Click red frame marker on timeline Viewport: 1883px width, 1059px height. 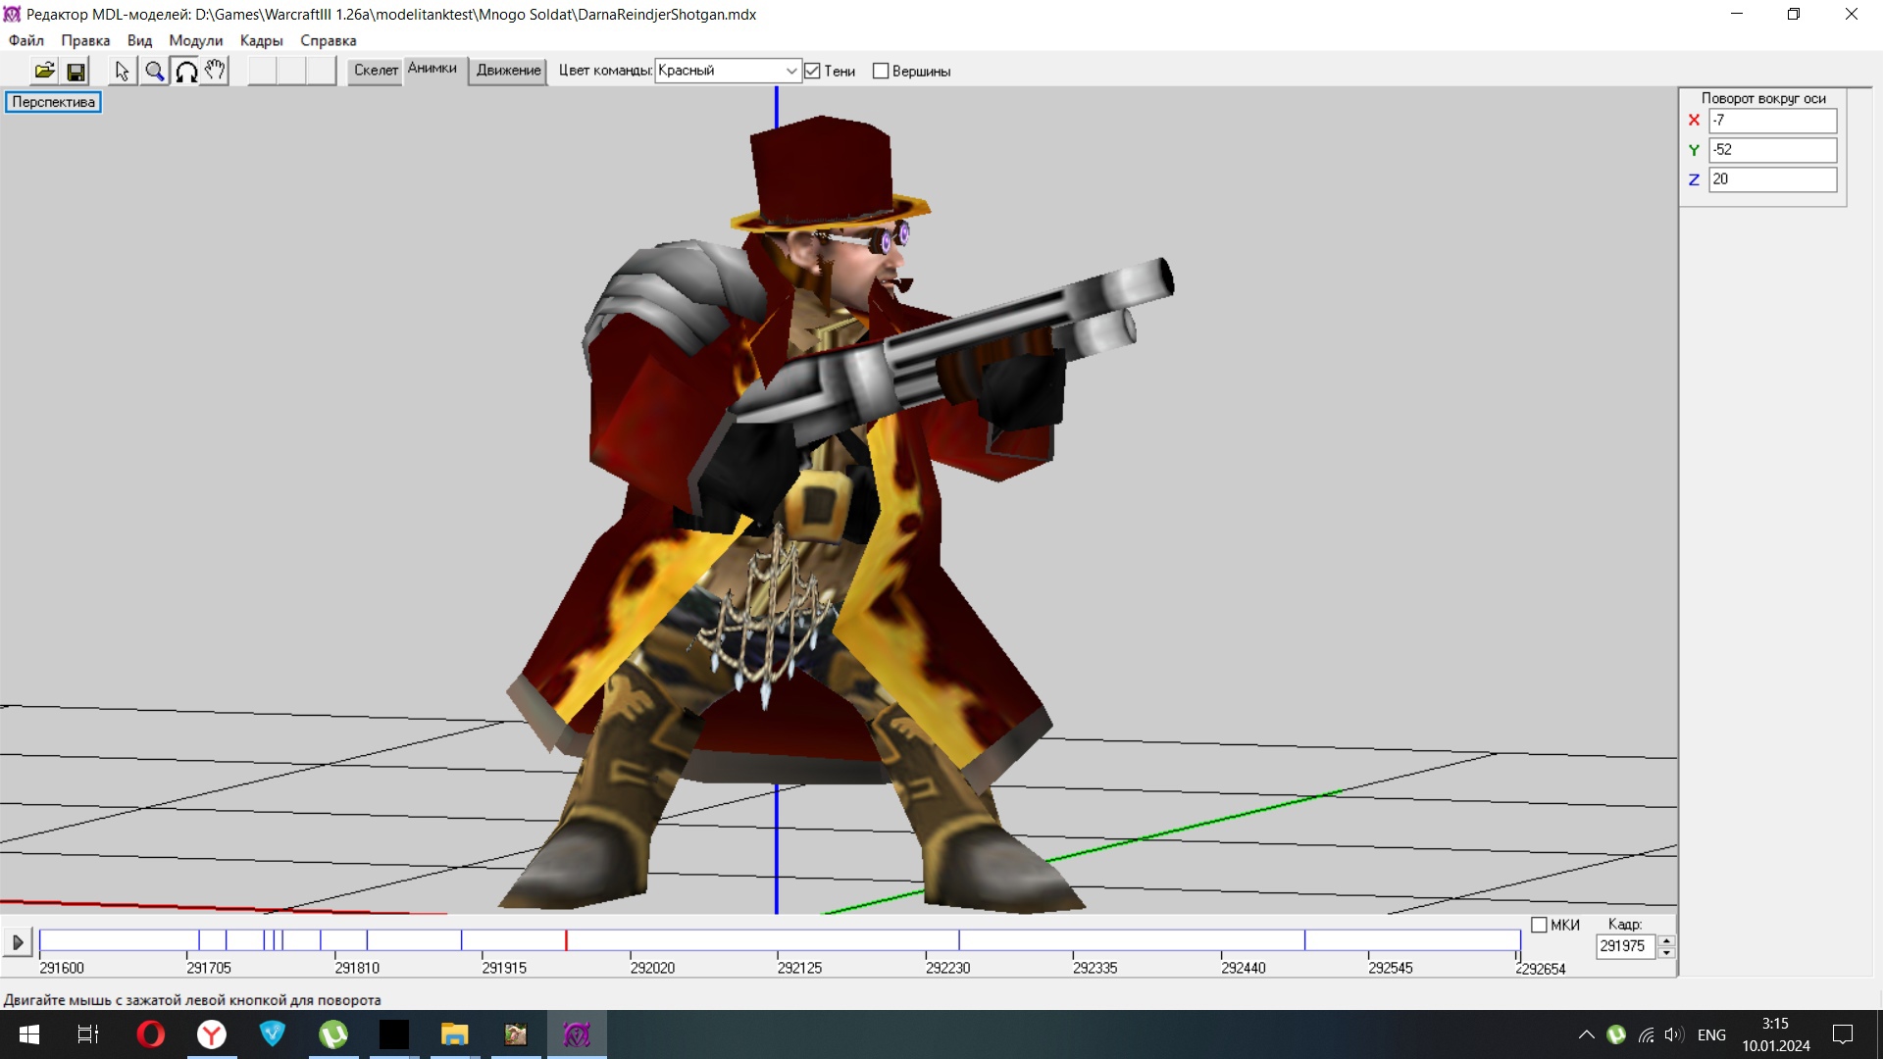point(566,940)
